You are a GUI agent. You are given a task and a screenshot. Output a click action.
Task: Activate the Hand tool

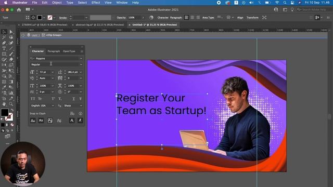point(4,104)
